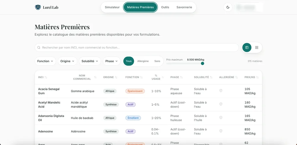This screenshot has height=145, width=297.
Task: Click the Phase huileuse cell
Action: tap(176, 118)
